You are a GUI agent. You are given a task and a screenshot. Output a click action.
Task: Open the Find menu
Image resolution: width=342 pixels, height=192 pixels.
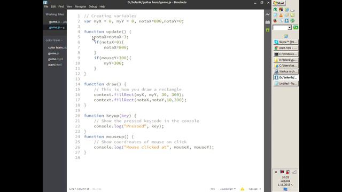pyautogui.click(x=61, y=6)
